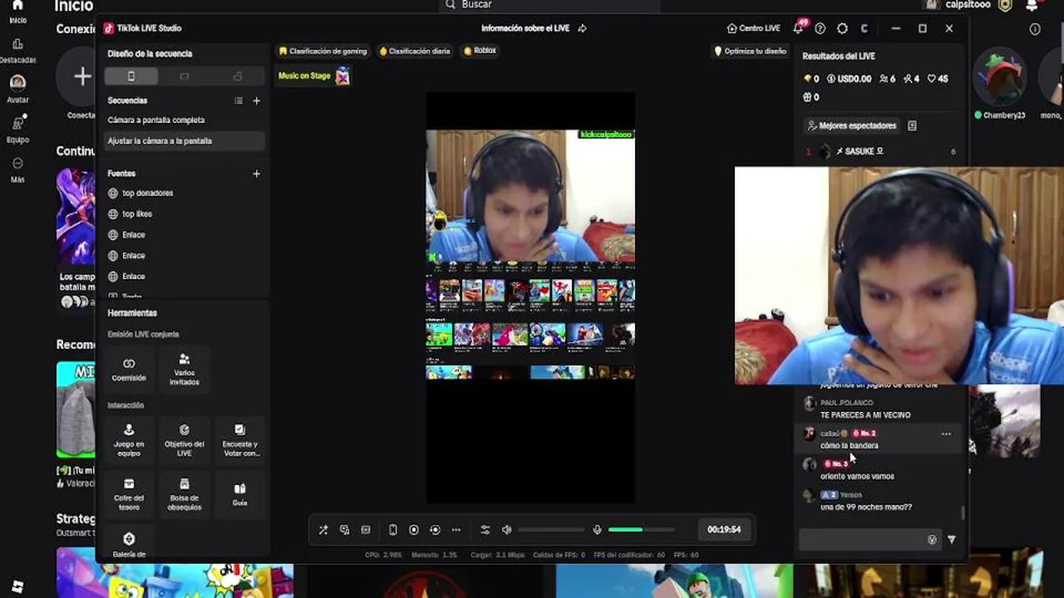The height and width of the screenshot is (598, 1064).
Task: Click the magic wand effects icon
Action: coord(323,530)
